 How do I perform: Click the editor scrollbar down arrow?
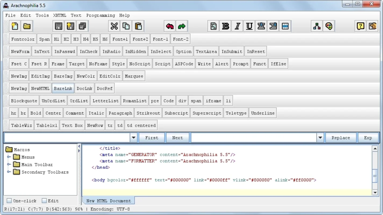pyautogui.click(x=375, y=192)
